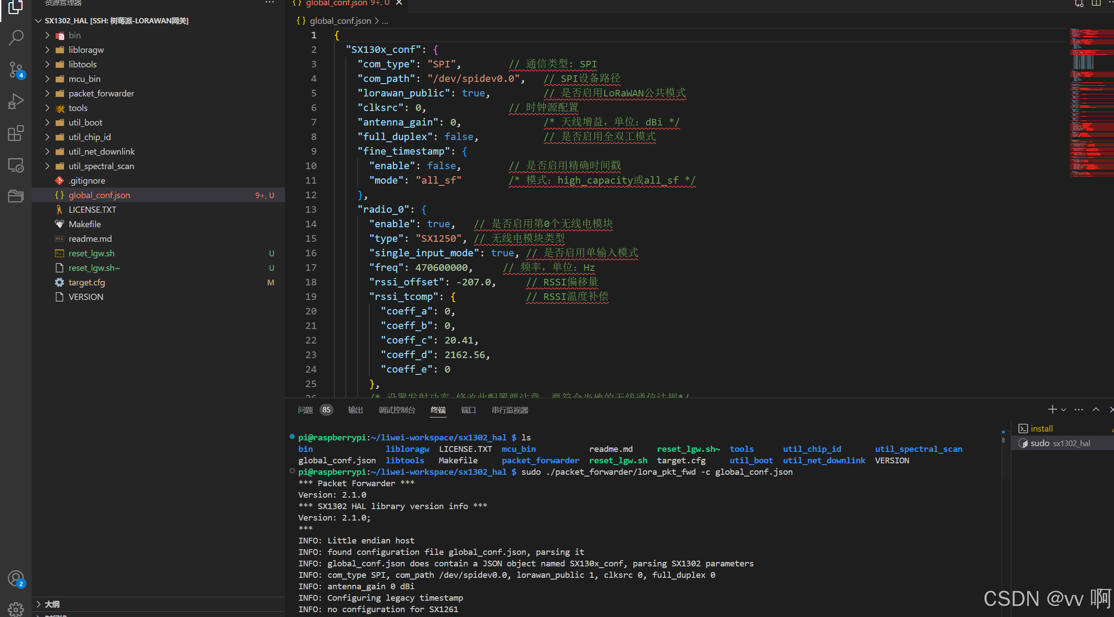The image size is (1114, 617).
Task: Open the Manage gear icon
Action: pos(16,610)
